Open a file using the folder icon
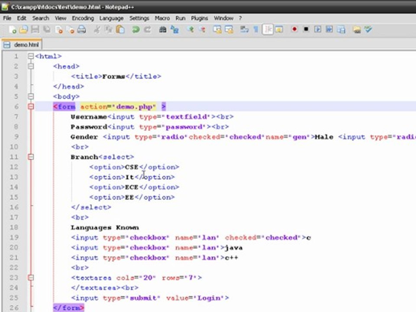 coord(24,29)
